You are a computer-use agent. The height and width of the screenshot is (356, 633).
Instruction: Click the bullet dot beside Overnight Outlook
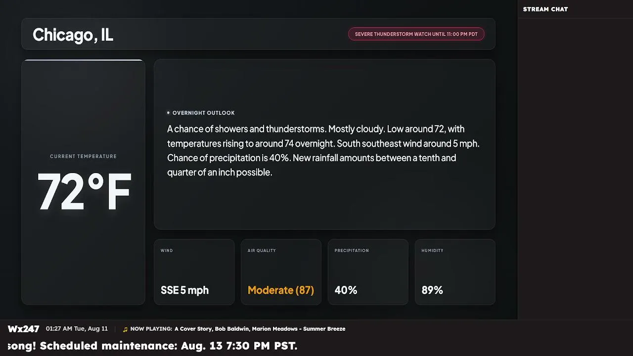168,113
